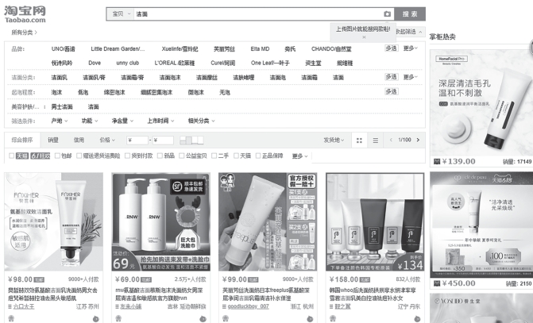Open HomeFacial Pro ad image

pos(481,102)
